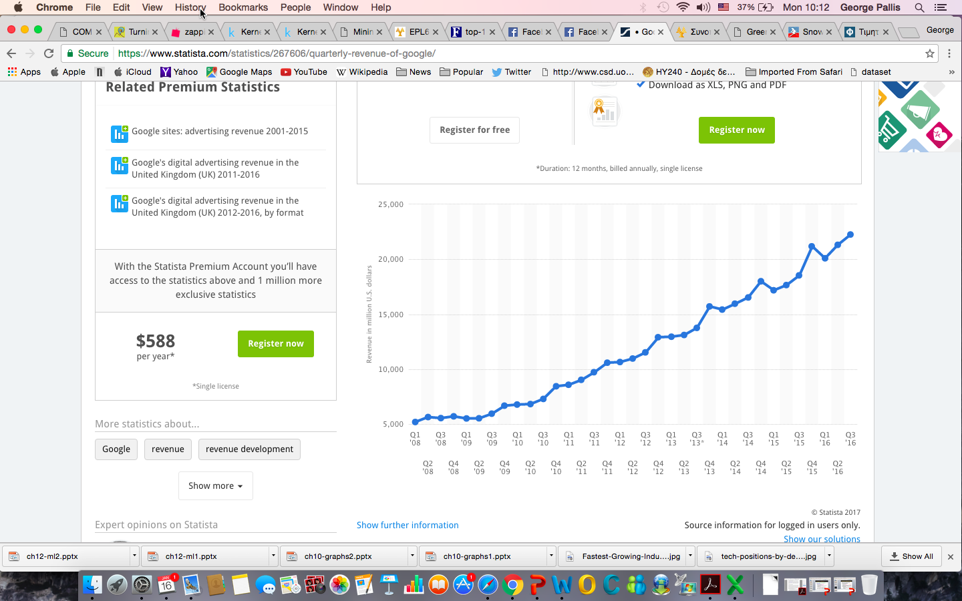Screen dimensions: 962x601
Task: Open dropdown arrow for ch12-ml2.pptx download
Action: [134, 556]
